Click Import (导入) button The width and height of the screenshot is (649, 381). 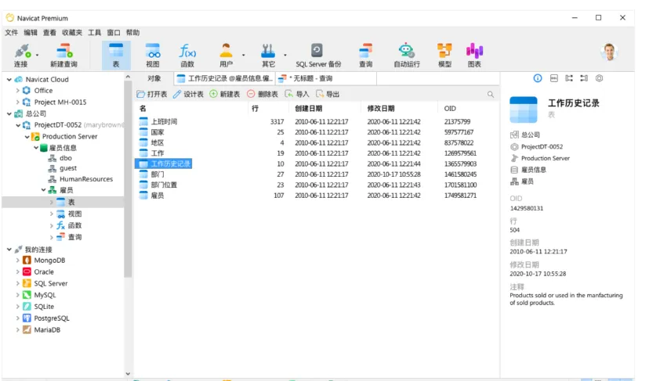pyautogui.click(x=297, y=94)
